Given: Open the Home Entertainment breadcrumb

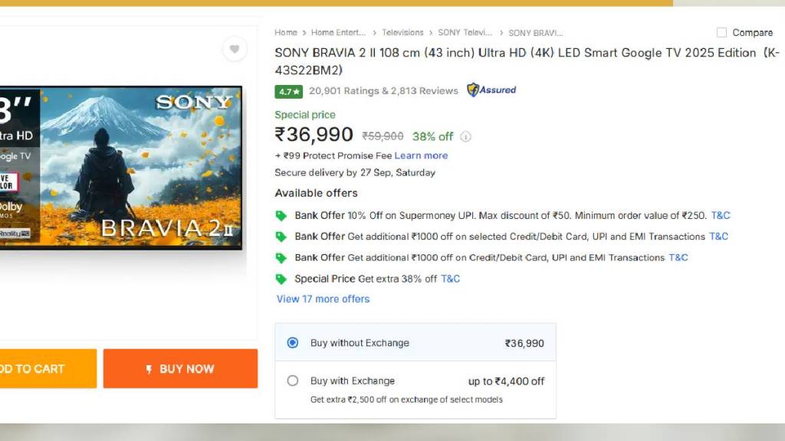Looking at the screenshot, I should coord(338,33).
